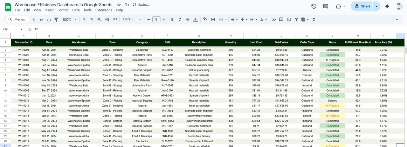Open the 123 more number formats menu
Screen dimensions: 407x147
point(115,19)
